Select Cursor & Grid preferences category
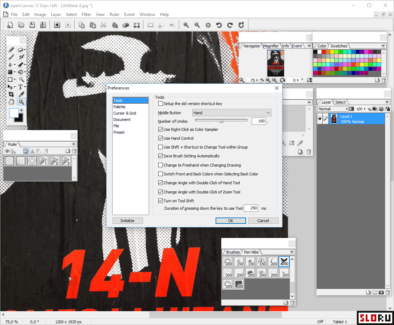 click(x=125, y=113)
